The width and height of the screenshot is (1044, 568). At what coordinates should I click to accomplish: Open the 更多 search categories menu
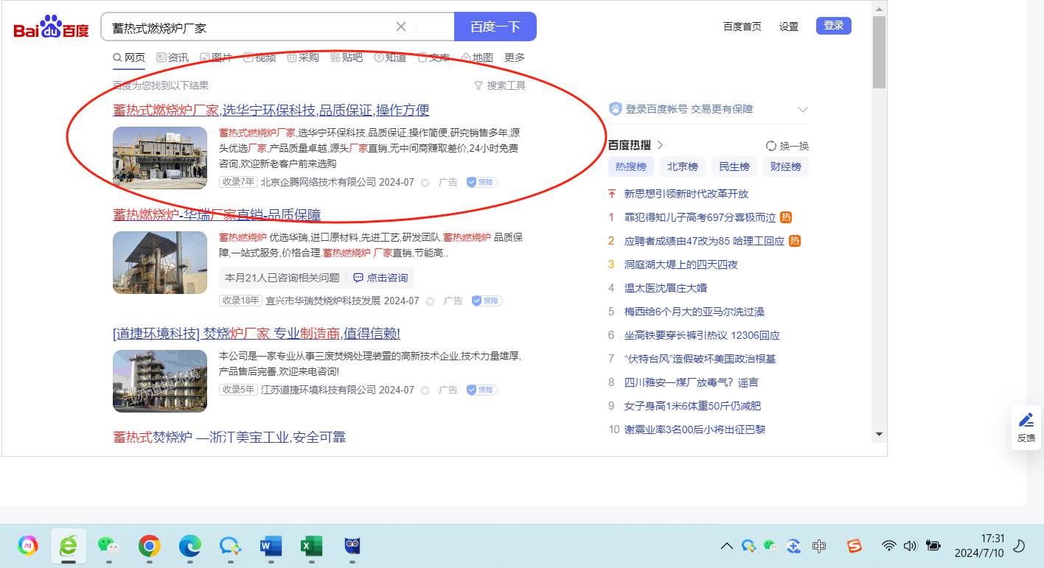click(515, 57)
